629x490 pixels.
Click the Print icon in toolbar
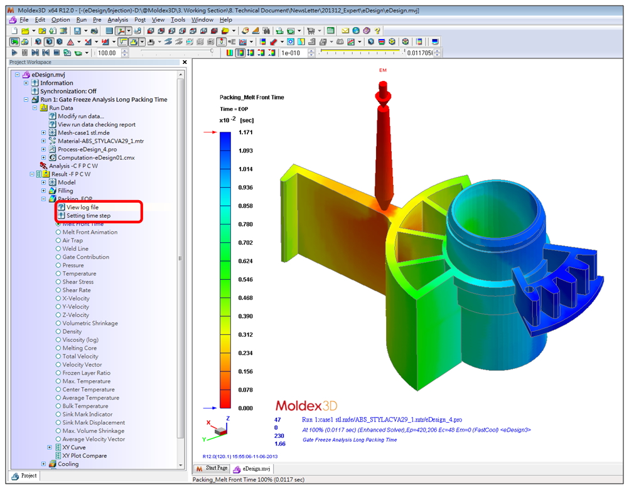(x=94, y=31)
